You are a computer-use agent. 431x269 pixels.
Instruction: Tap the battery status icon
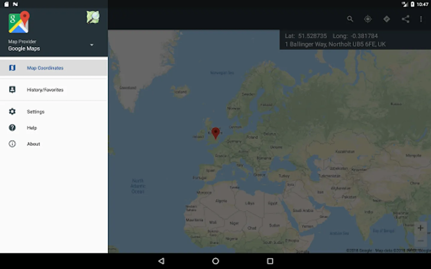coord(412,4)
